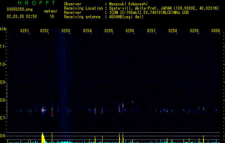Click the observer name Masayuki Kobayashi
The height and width of the screenshot is (143, 225).
[128, 4]
